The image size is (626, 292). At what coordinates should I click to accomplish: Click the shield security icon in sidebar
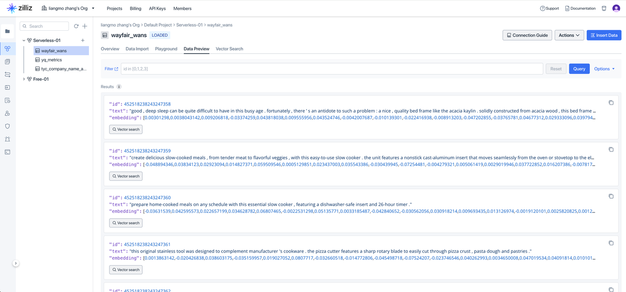point(7,126)
